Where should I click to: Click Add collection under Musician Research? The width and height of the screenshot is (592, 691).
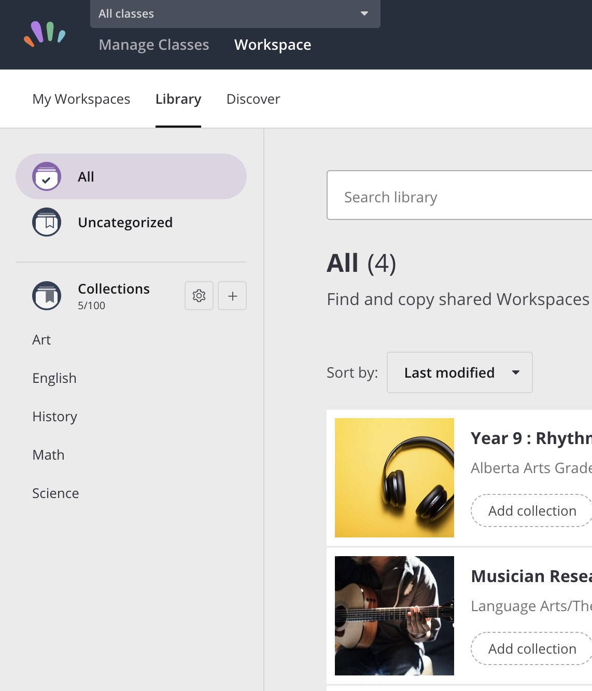pos(531,648)
